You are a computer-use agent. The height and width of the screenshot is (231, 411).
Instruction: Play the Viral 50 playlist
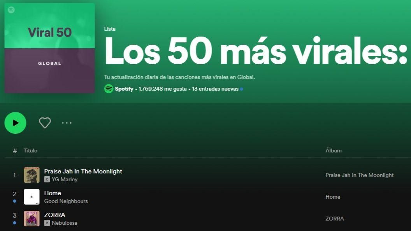tap(16, 123)
